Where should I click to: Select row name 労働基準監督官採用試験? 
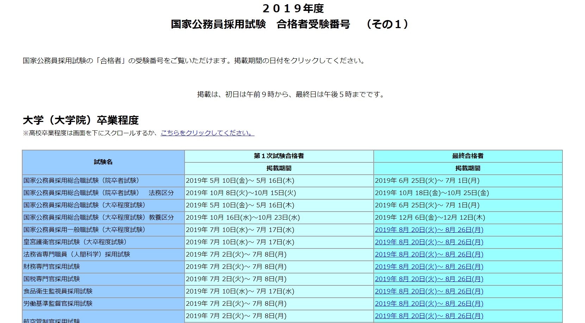(x=58, y=304)
